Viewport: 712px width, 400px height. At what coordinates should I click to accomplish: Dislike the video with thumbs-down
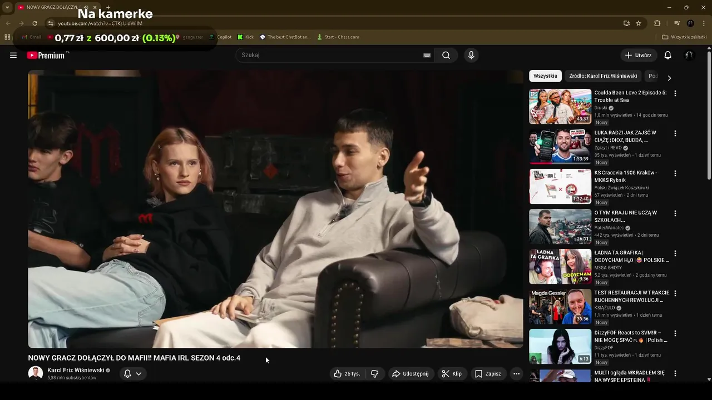click(x=375, y=374)
